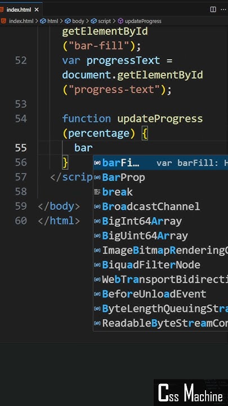Close the index.html tab

tap(37, 10)
